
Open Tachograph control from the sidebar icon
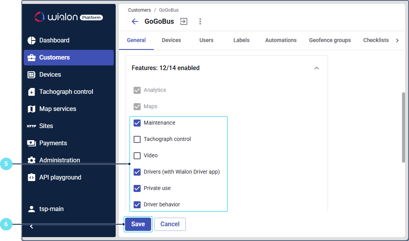pyautogui.click(x=32, y=92)
